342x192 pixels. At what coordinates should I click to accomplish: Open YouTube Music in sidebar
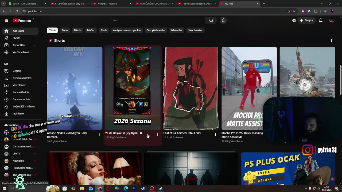20,52
